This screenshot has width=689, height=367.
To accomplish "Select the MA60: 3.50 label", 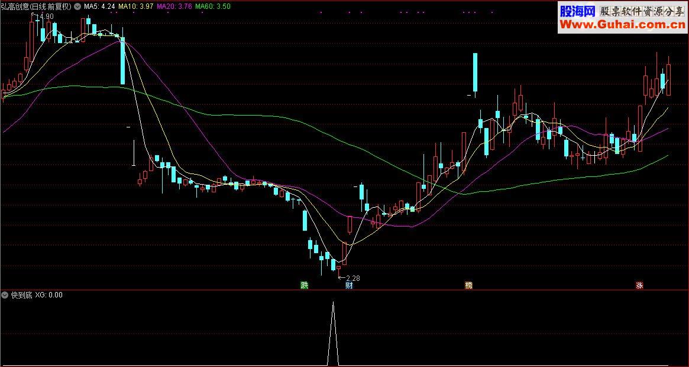I will (213, 6).
